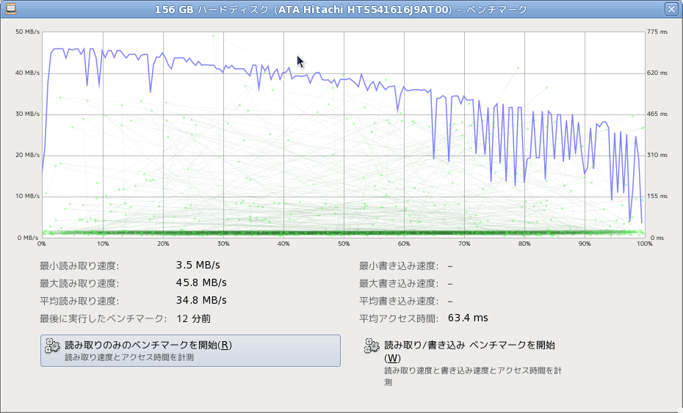Select the average read speed value 34.8 MB/s
This screenshot has height=413, width=683.
click(x=201, y=300)
